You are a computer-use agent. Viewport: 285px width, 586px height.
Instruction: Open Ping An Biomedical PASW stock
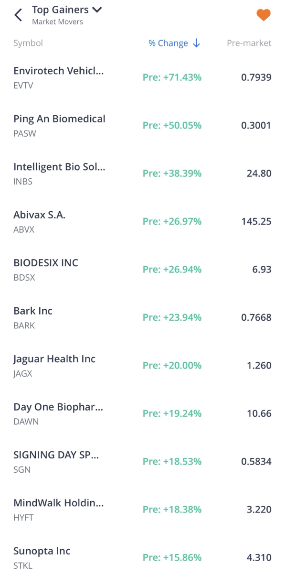point(142,125)
